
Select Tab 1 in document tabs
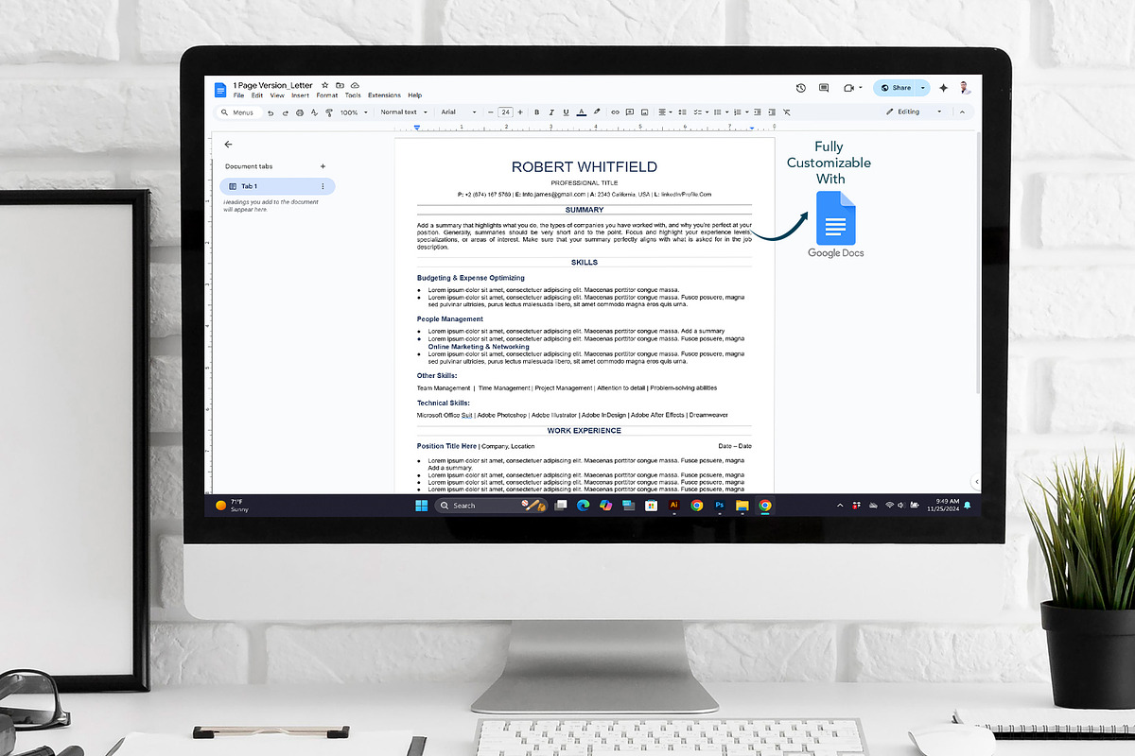coord(276,186)
